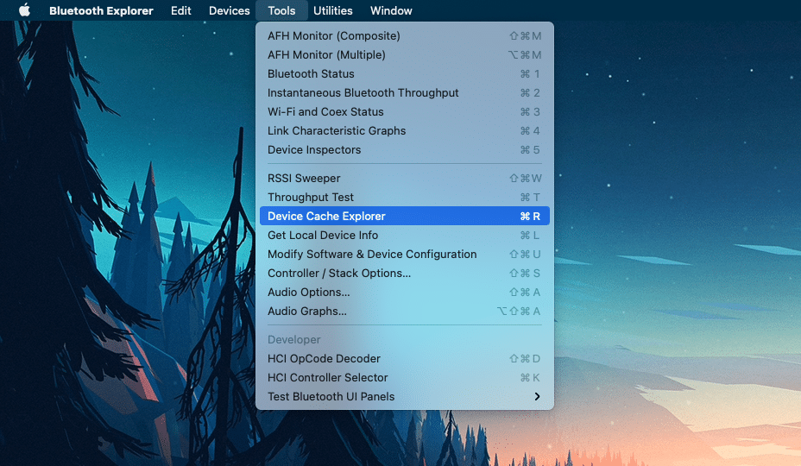Open the Utilities menu
Viewport: 801px width, 466px height.
tap(332, 10)
